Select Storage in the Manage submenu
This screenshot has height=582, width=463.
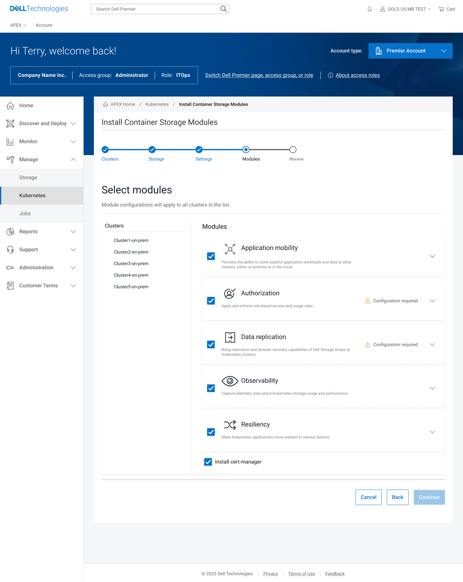(x=42, y=178)
